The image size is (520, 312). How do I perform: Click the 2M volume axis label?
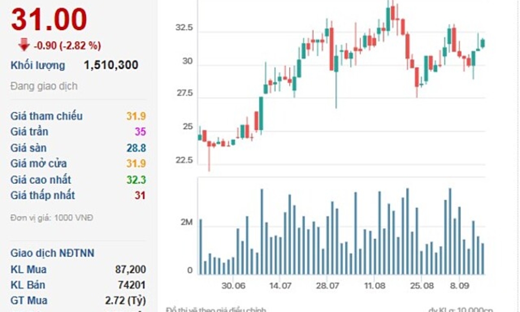pos(186,223)
